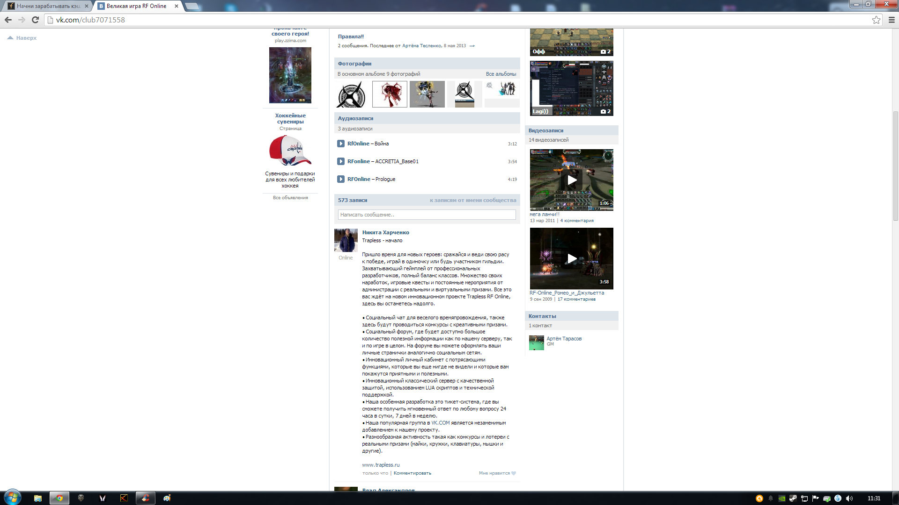Click the play.zzima.com game ad image
Viewport: 899px width, 505px height.
290,75
